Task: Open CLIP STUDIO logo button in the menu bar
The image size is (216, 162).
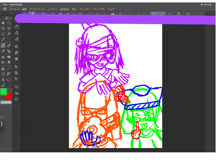Action: click(x=4, y=9)
